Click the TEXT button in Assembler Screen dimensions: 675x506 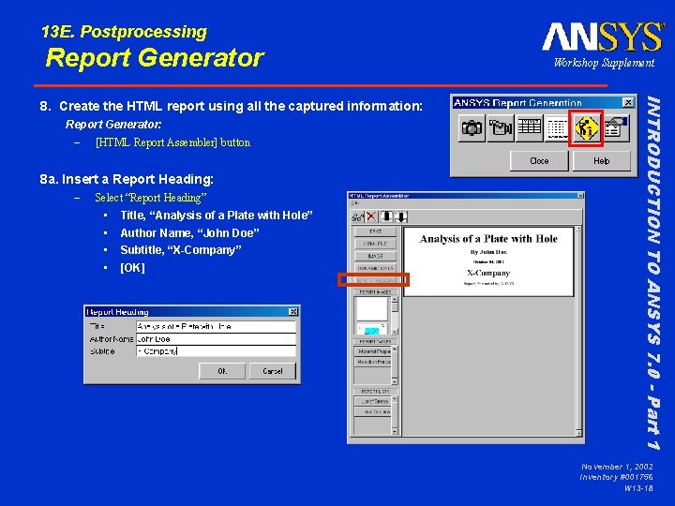375,231
